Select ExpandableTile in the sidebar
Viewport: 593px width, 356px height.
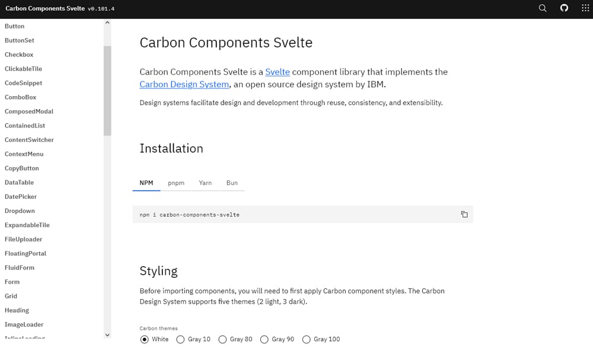point(27,225)
